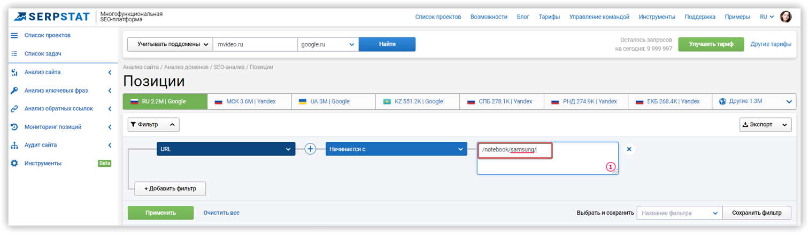809x234 pixels.
Task: Expand Анализ сайта sidebar section
Action: [x=110, y=72]
